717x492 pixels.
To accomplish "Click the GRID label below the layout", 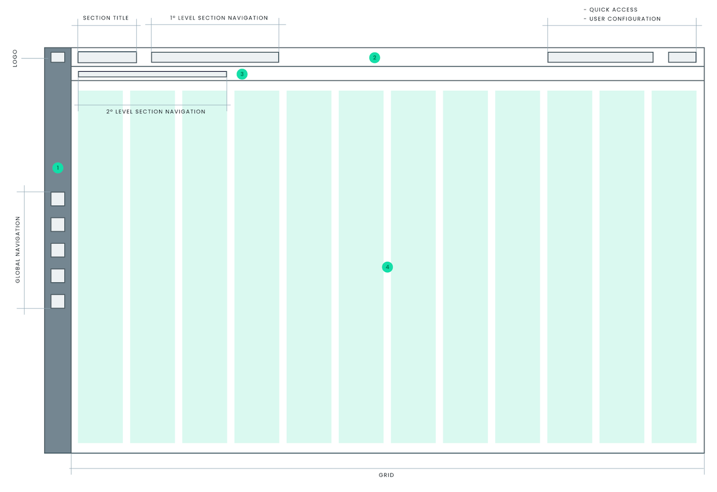I will 387,475.
